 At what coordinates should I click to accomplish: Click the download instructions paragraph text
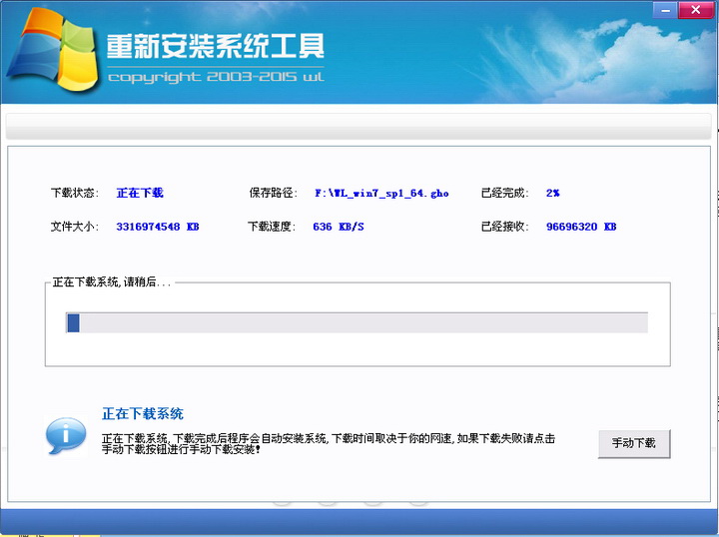tap(328, 443)
